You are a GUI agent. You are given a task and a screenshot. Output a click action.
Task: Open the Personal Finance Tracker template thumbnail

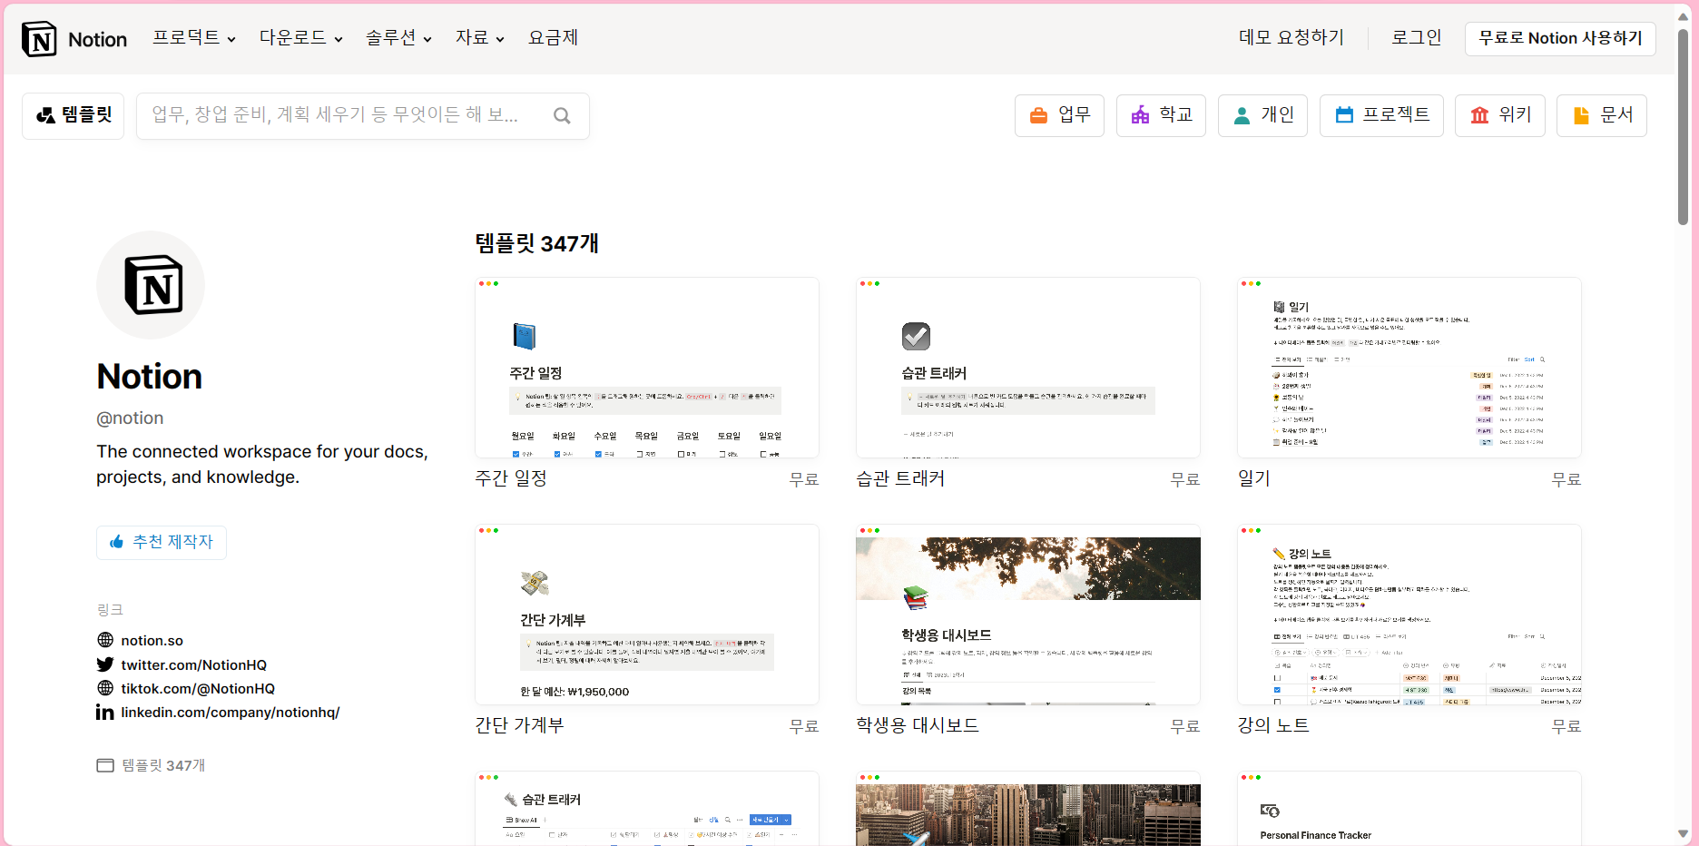[x=1409, y=808]
